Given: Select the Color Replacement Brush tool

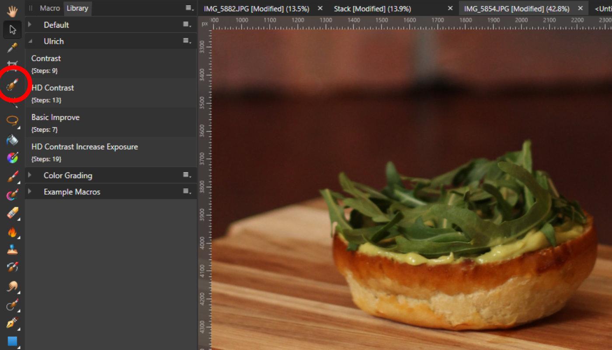Looking at the screenshot, I should coord(12,195).
